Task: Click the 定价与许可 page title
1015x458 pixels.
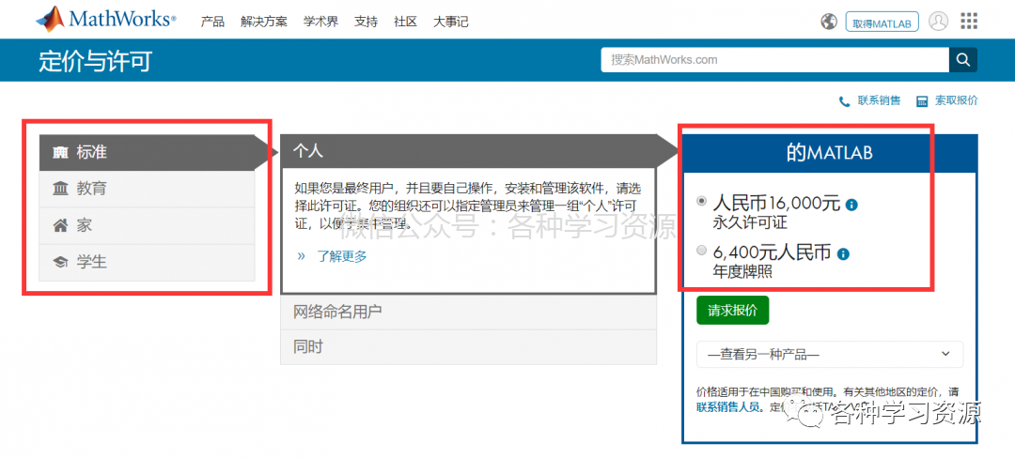Action: (x=95, y=61)
